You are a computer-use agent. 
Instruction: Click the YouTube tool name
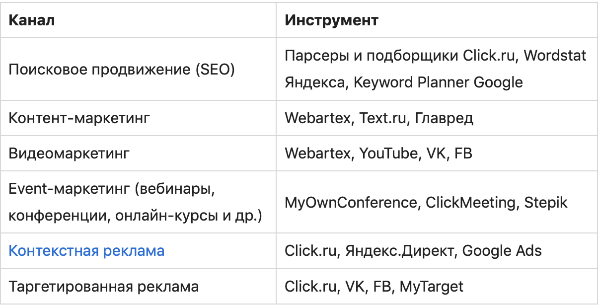(388, 153)
